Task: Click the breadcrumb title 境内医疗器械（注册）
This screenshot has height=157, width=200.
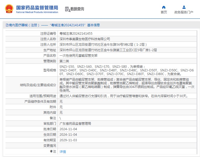Action: [24, 25]
